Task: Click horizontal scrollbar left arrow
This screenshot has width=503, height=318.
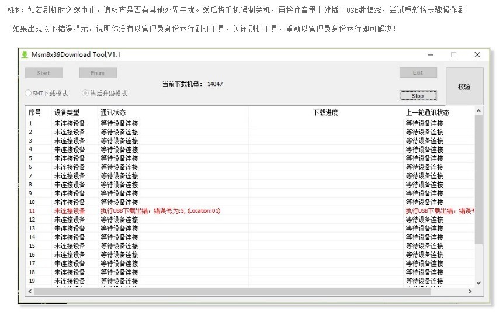Action: pyautogui.click(x=30, y=291)
